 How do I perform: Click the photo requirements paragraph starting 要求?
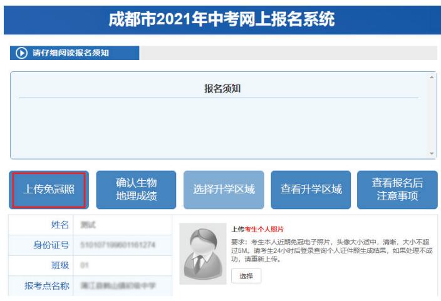pyautogui.click(x=332, y=250)
